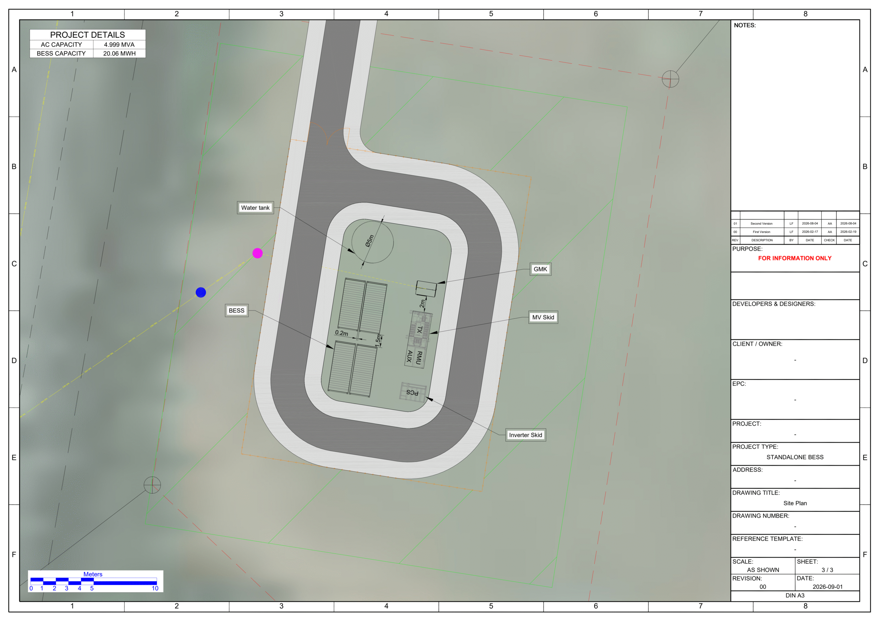Select the GMK callout label
This screenshot has width=879, height=621.
tap(540, 269)
